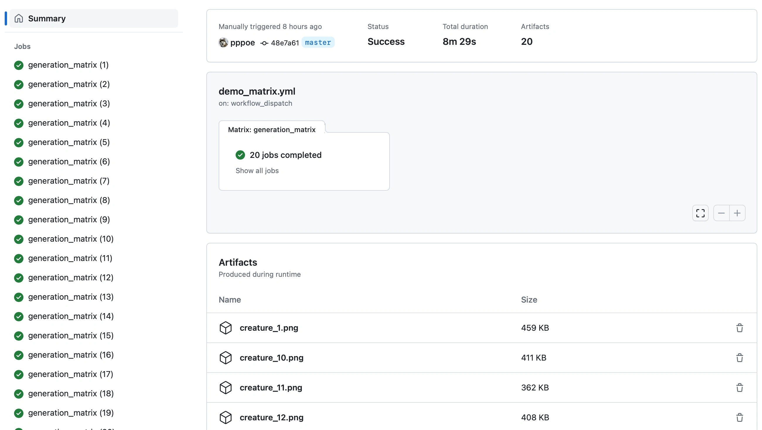Click the Matrix: generation_matrix tab header
This screenshot has width=762, height=430.
tap(272, 129)
